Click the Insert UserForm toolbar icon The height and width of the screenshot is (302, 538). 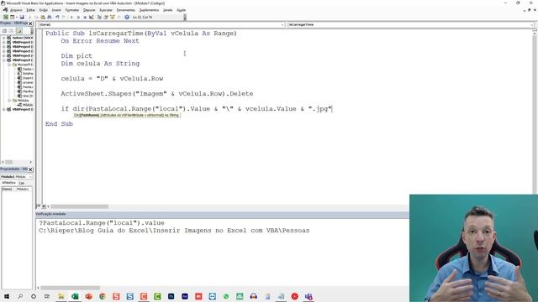[12, 17]
